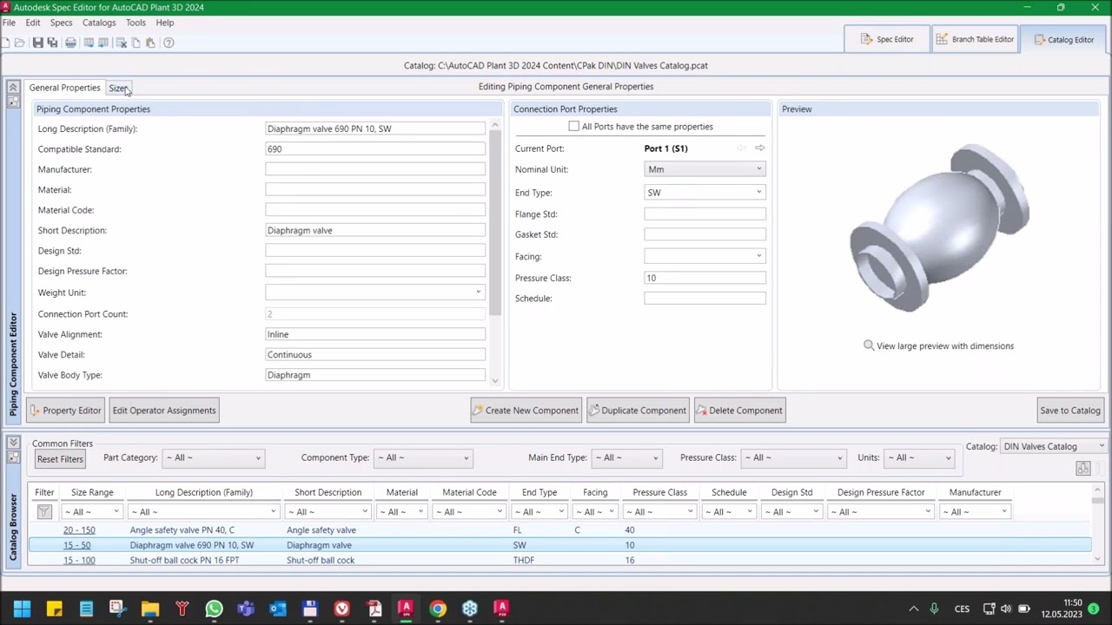This screenshot has height=625, width=1112.
Task: Click the layout icon below the editor collapse arrows
Action: pos(13,102)
